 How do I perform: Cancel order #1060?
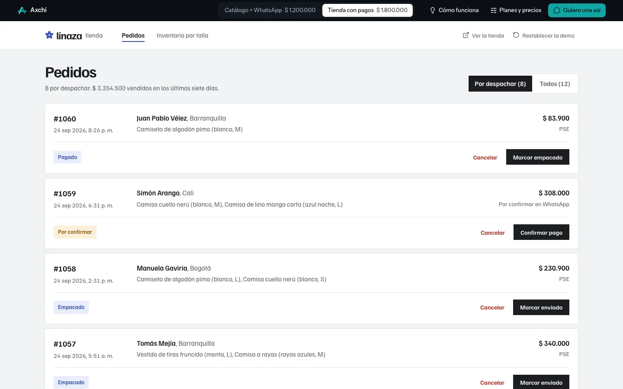coord(485,157)
